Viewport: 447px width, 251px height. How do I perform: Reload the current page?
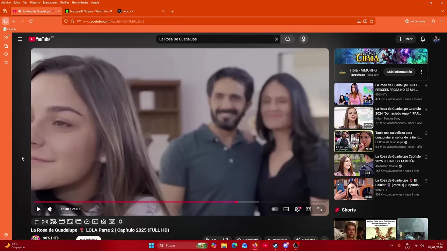[x=31, y=21]
